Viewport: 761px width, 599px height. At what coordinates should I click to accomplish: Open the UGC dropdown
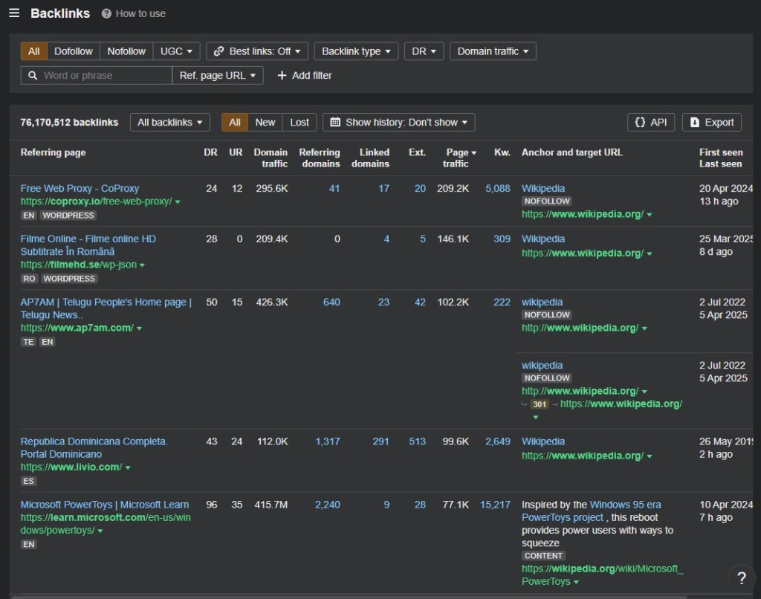(x=176, y=51)
